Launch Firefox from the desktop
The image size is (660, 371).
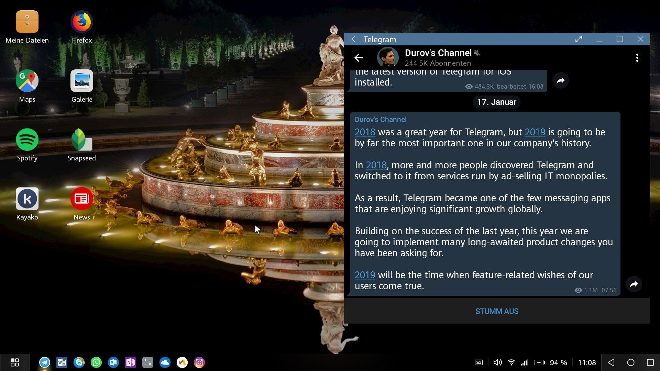point(82,22)
